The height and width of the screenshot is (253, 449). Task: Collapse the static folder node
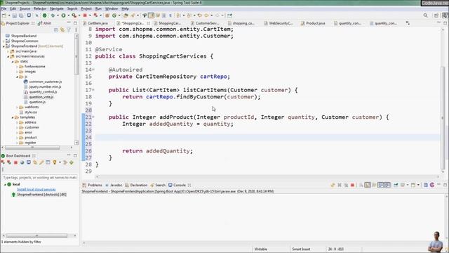(x=13, y=62)
